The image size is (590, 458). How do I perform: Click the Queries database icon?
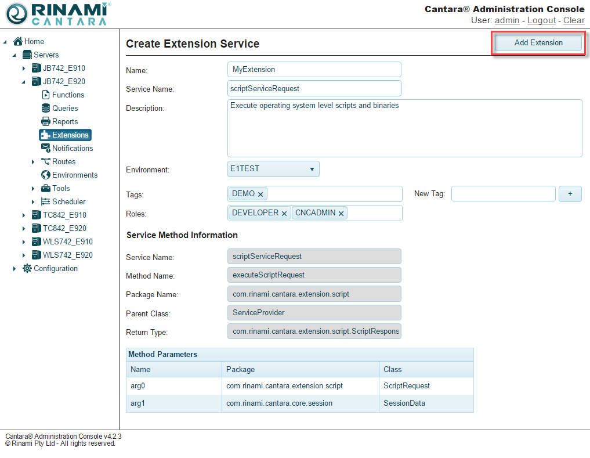pyautogui.click(x=46, y=108)
